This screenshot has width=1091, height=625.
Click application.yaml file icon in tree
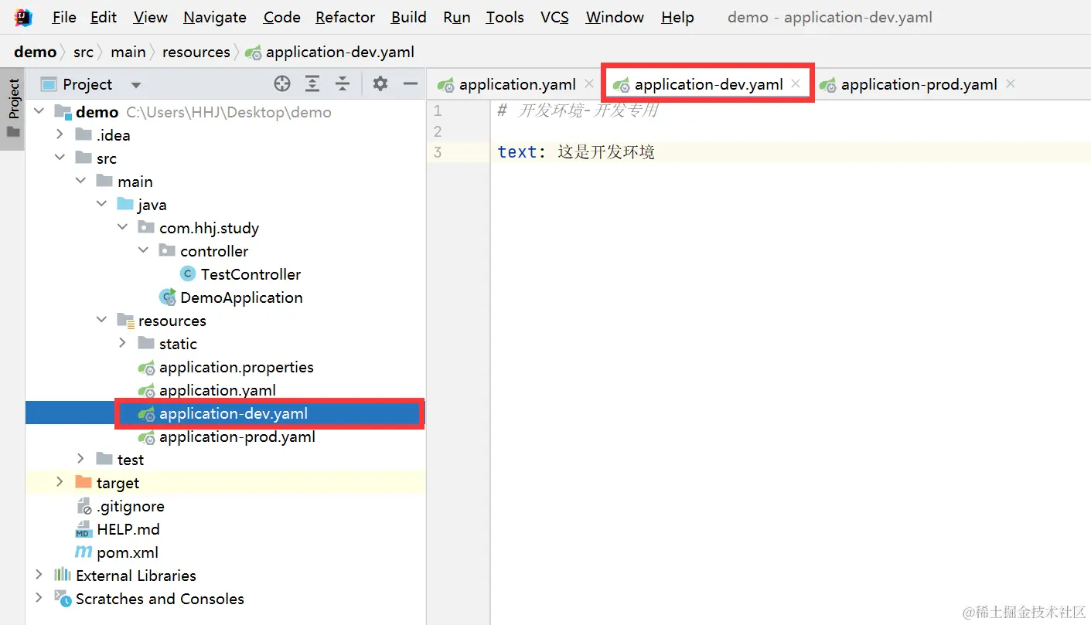pos(146,390)
